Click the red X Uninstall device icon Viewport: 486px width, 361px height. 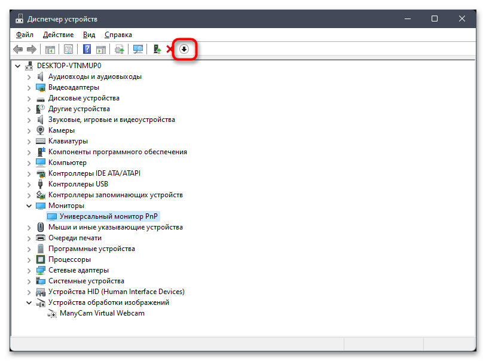pos(169,49)
